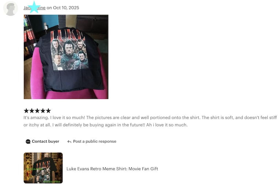Screen dimensions: 278x188
Task: Click the fourth rating star
Action: click(x=43, y=111)
